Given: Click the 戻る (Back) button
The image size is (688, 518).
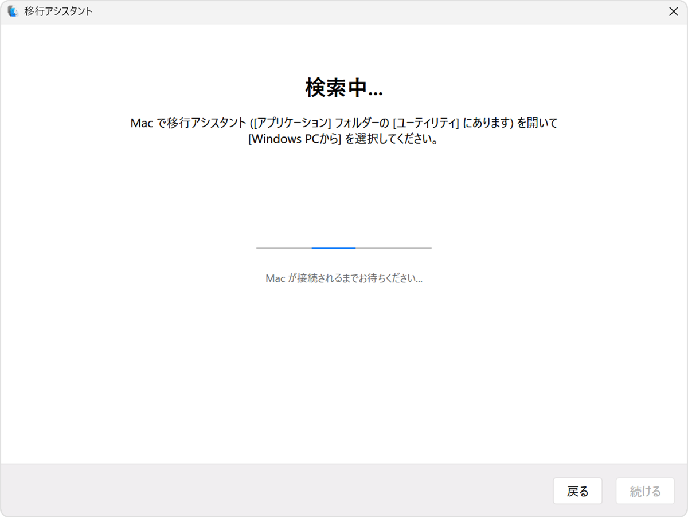Looking at the screenshot, I should (x=577, y=491).
